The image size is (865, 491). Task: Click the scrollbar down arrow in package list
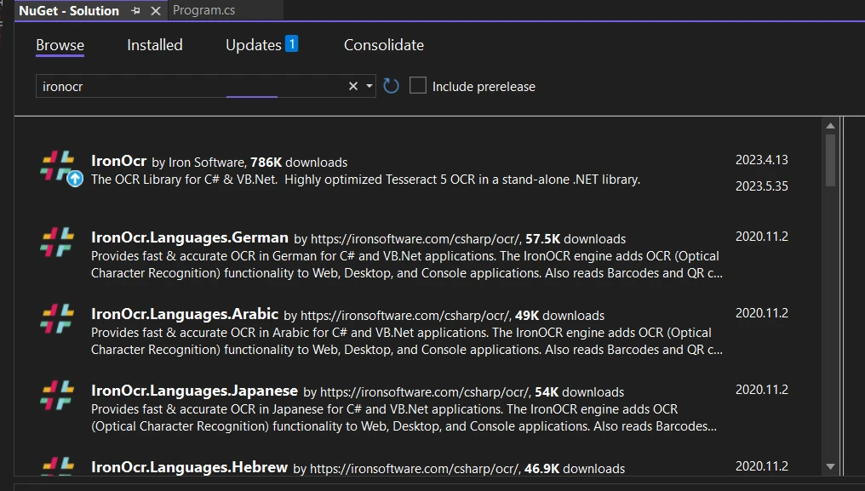(831, 465)
